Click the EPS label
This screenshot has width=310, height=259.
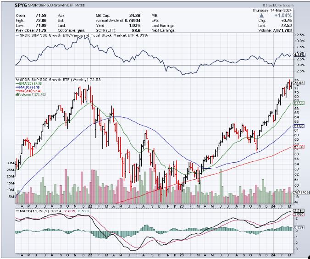pos(155,21)
